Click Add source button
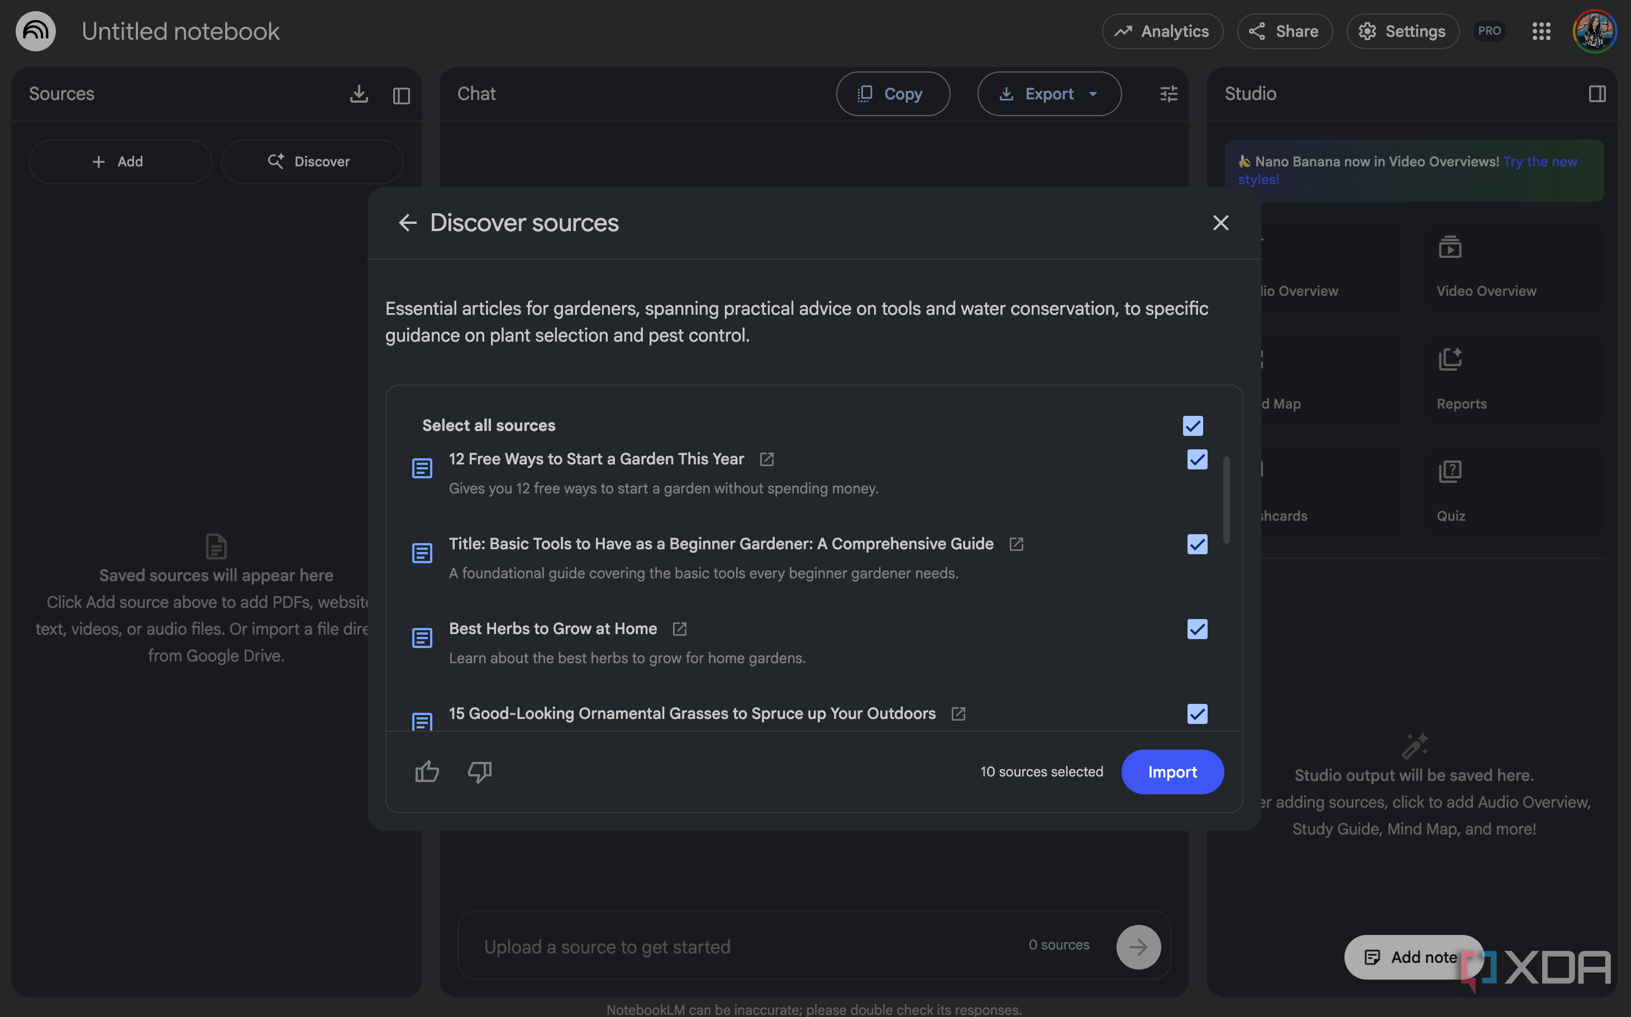 (x=120, y=161)
